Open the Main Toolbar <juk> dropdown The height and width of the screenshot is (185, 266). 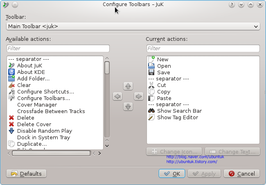[x=133, y=27]
